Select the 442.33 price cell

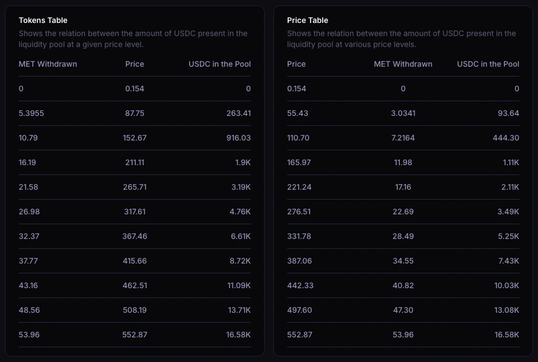pyautogui.click(x=300, y=286)
